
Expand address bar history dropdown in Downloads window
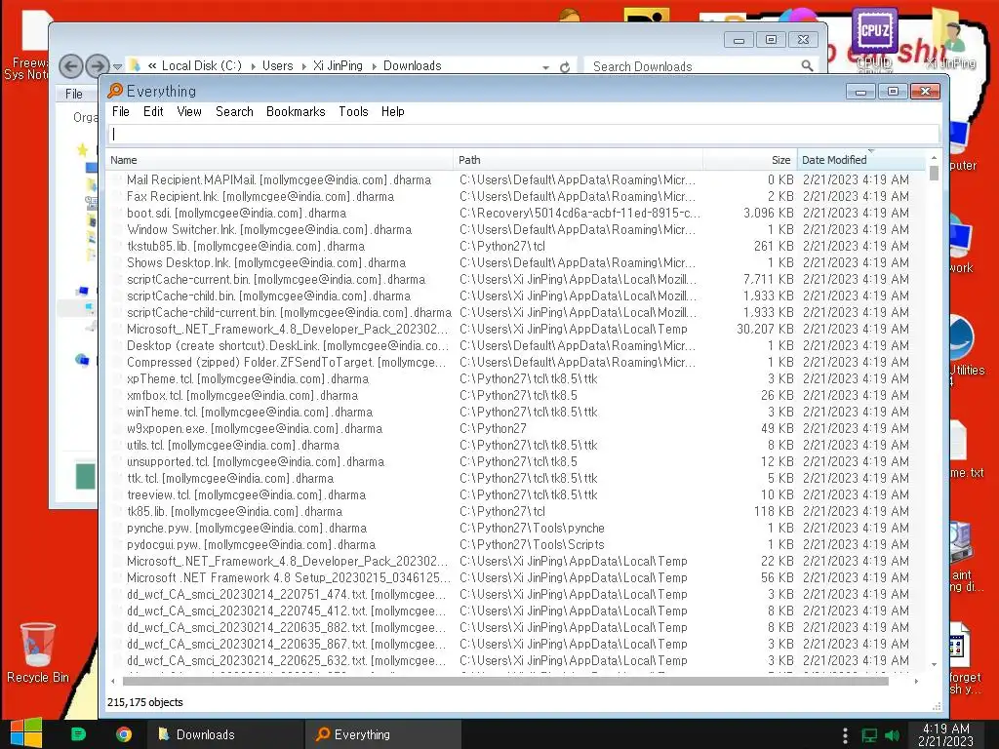coord(546,67)
